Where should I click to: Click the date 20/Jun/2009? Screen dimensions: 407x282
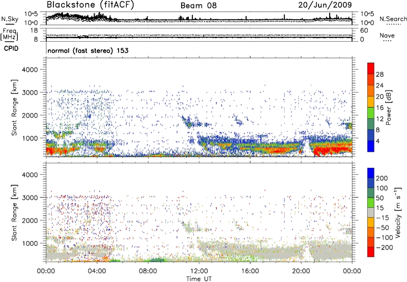pos(325,5)
